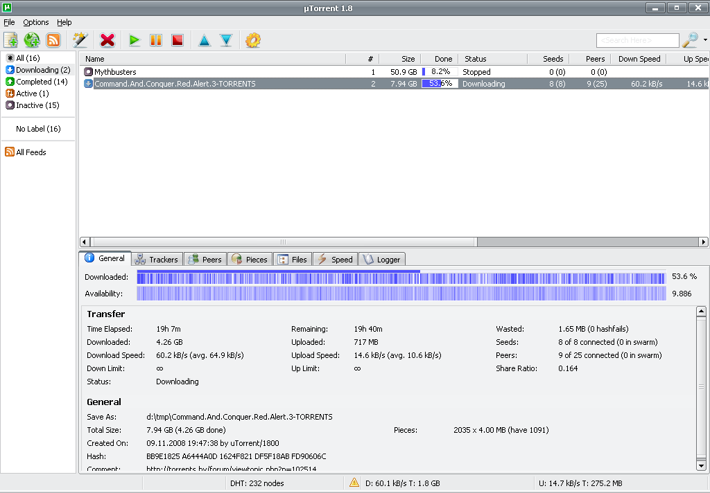
Task: Click the orange Pause torrent icon
Action: coord(156,40)
